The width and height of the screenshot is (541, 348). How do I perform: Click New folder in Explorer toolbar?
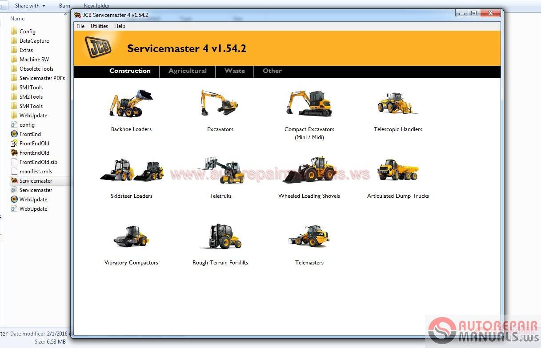point(96,6)
